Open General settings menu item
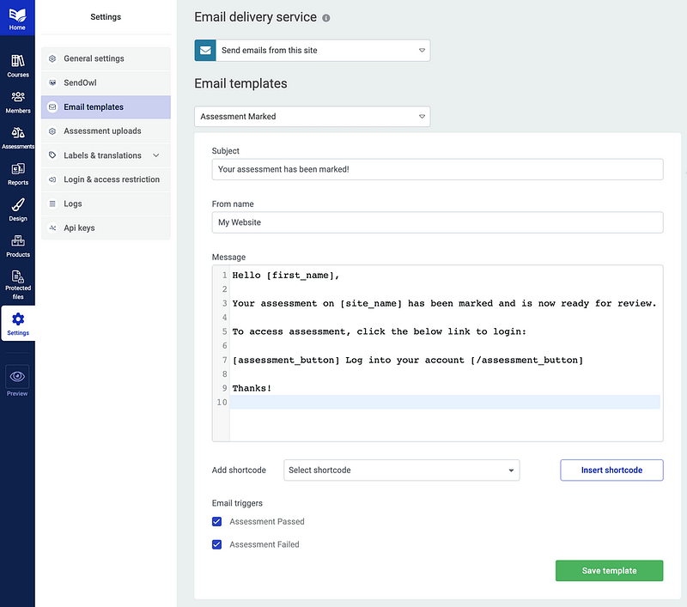687x607 pixels. [94, 58]
